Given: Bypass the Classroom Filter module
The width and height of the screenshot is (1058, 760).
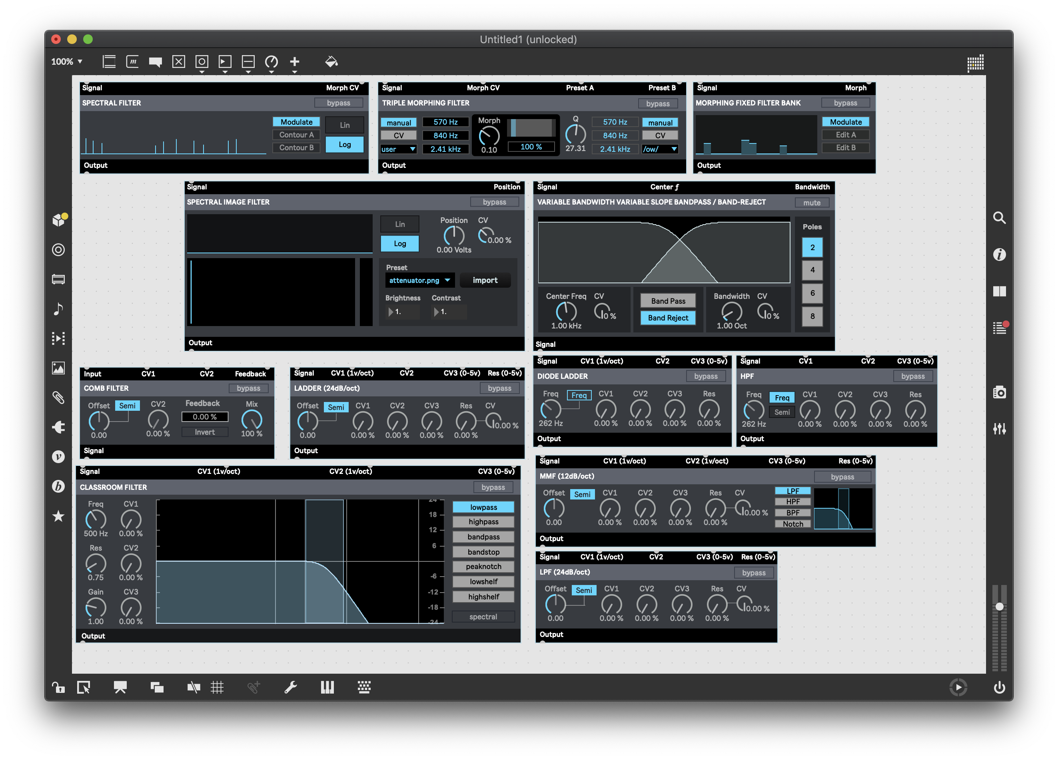Looking at the screenshot, I should [x=493, y=487].
